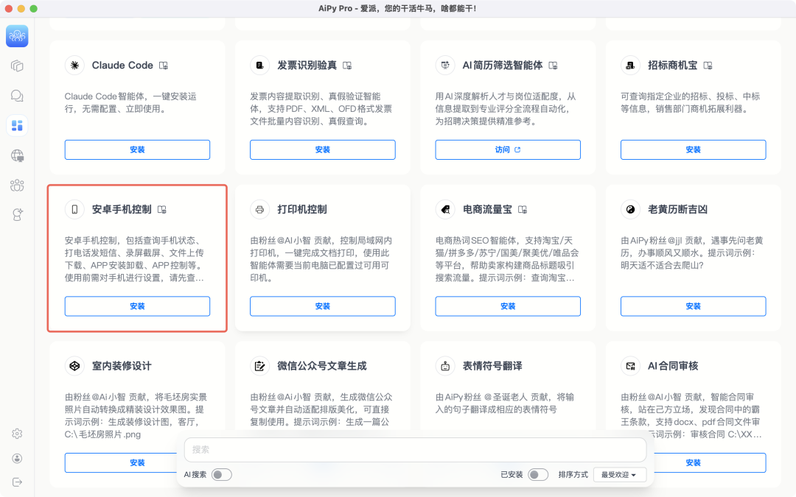Open the 最受欢迎 sort dropdown
Screen dimensions: 796x497
click(x=619, y=475)
